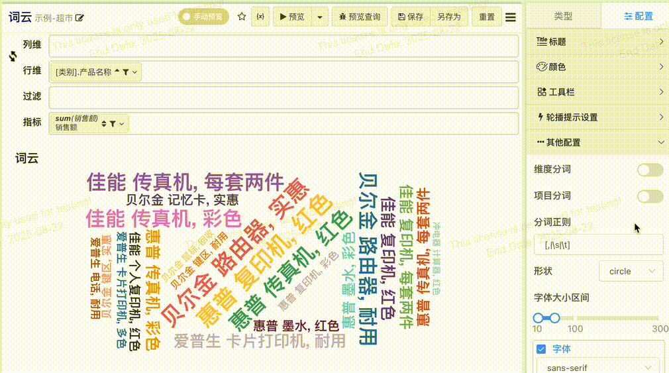The width and height of the screenshot is (669, 373).
Task: Click the right font size slider handle
Action: 554,318
